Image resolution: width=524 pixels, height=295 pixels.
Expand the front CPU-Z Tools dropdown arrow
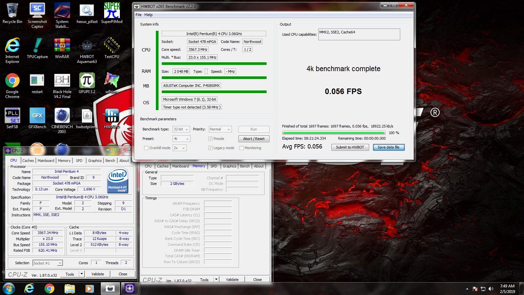pyautogui.click(x=82, y=274)
